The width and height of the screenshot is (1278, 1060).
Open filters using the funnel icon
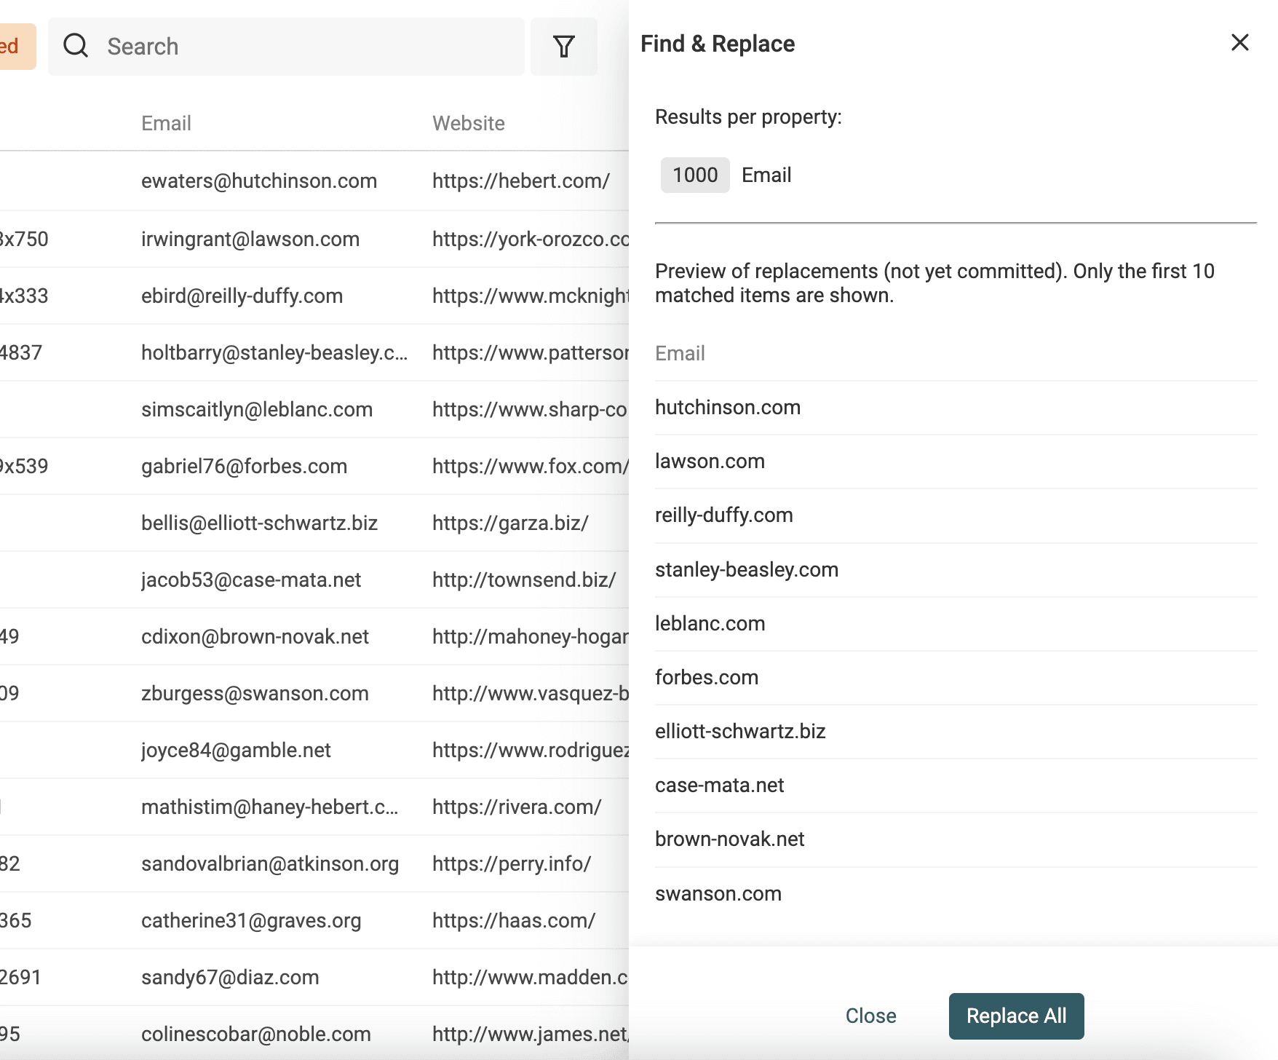[564, 46]
